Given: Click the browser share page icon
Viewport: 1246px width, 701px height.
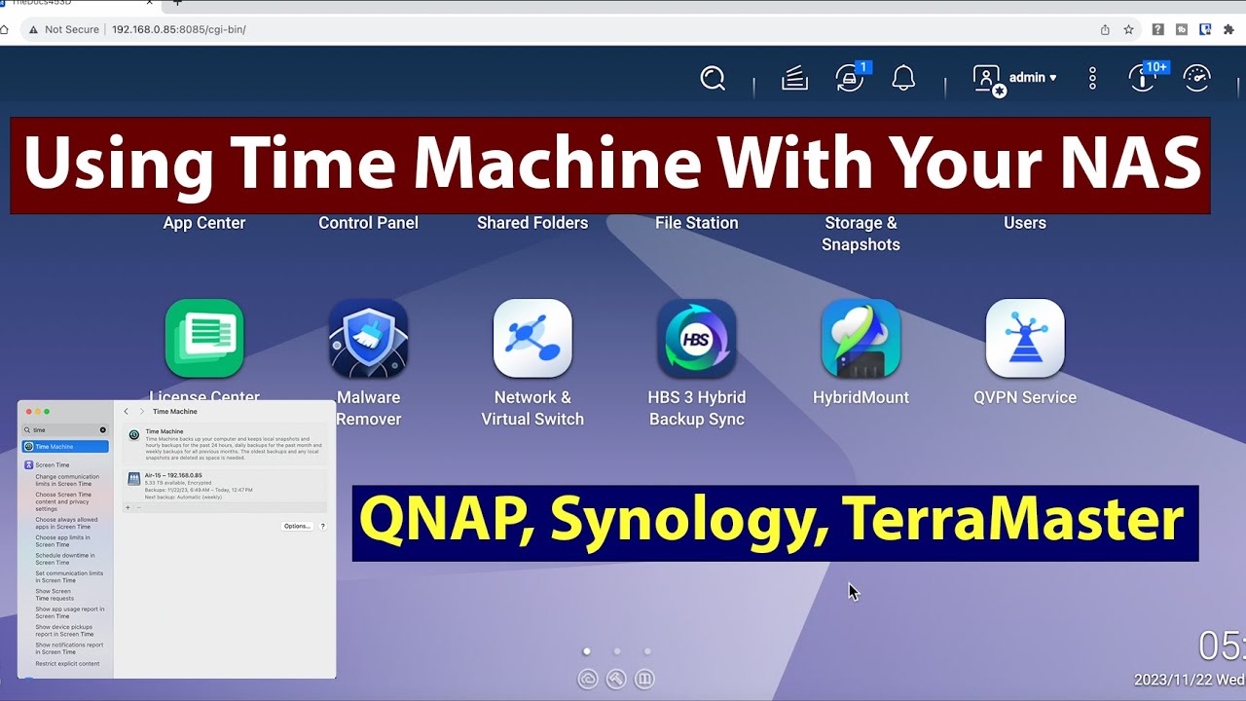Looking at the screenshot, I should click(1105, 29).
